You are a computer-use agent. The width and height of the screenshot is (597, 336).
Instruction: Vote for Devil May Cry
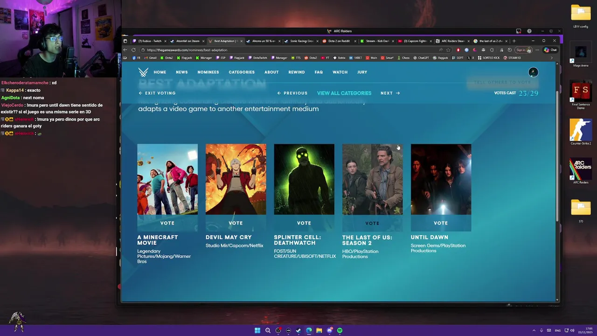click(x=236, y=223)
